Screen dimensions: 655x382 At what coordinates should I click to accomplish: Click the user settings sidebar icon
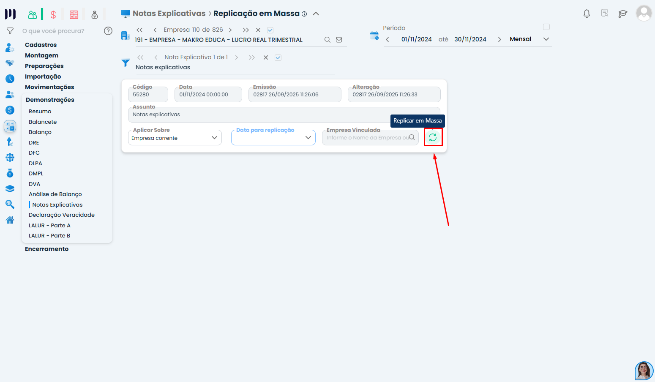click(x=10, y=47)
